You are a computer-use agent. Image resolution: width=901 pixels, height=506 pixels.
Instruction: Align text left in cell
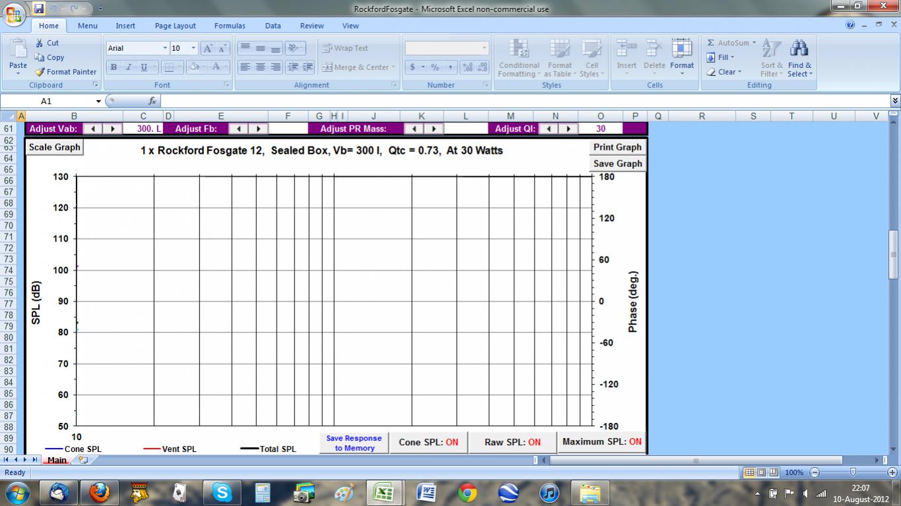[x=245, y=67]
